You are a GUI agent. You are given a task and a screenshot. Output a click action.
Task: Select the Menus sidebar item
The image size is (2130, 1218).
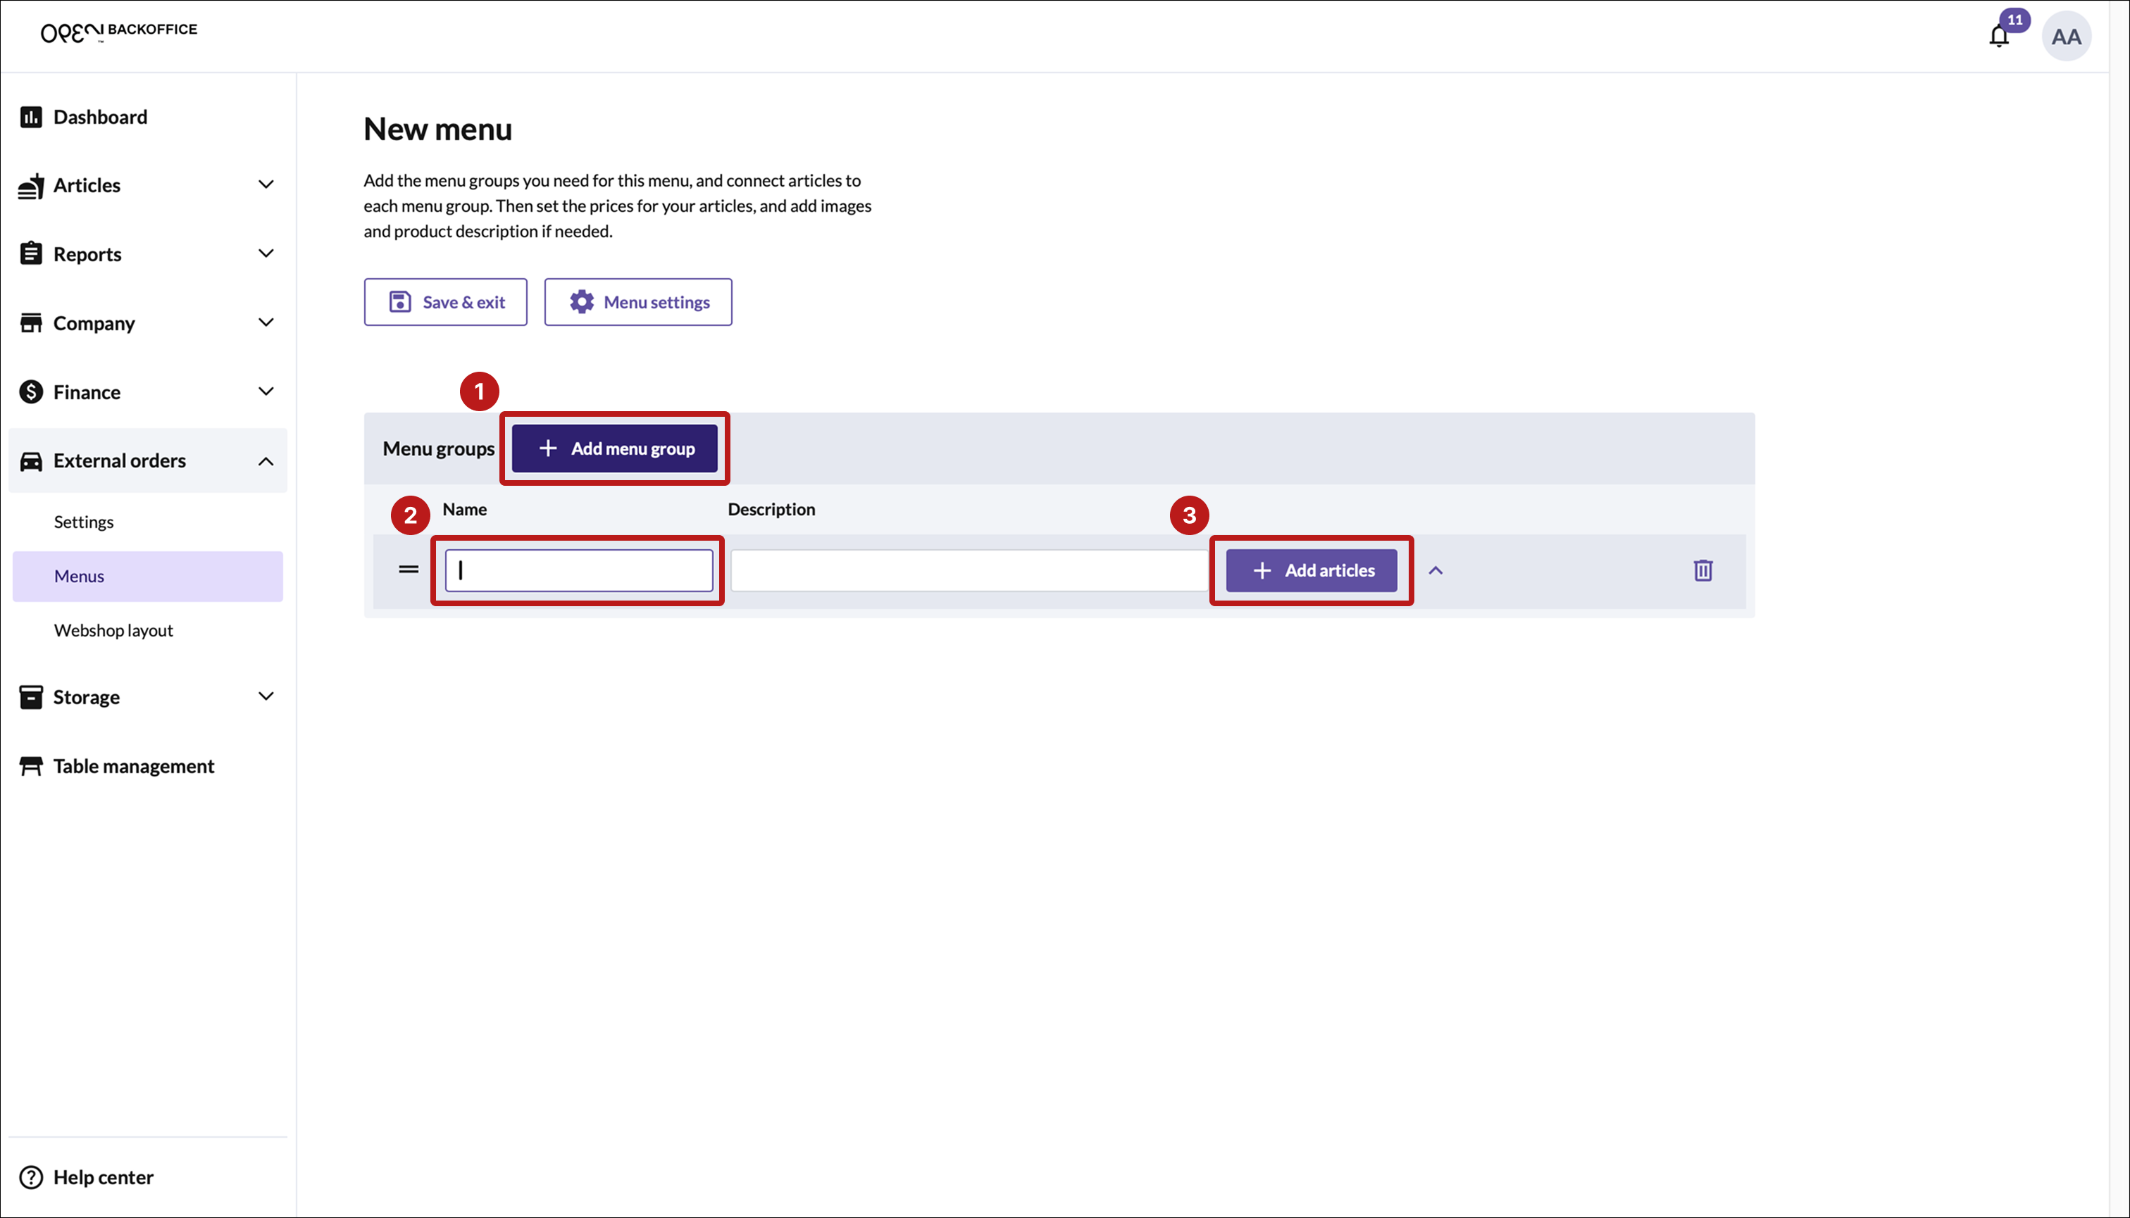80,577
